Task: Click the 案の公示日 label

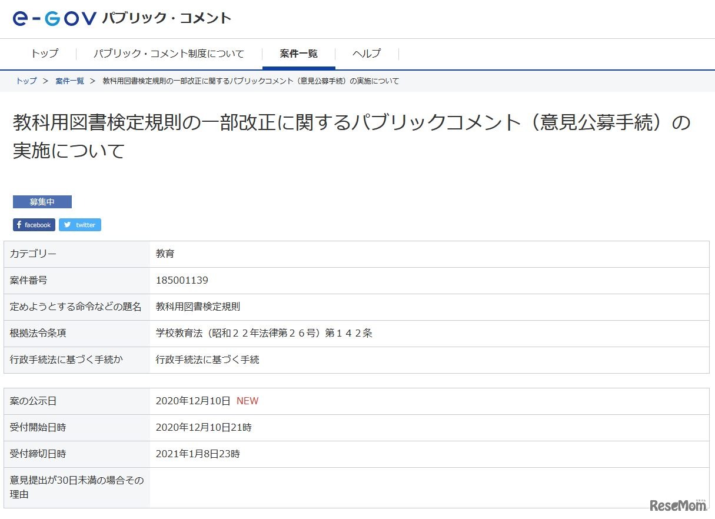Action: (x=34, y=401)
